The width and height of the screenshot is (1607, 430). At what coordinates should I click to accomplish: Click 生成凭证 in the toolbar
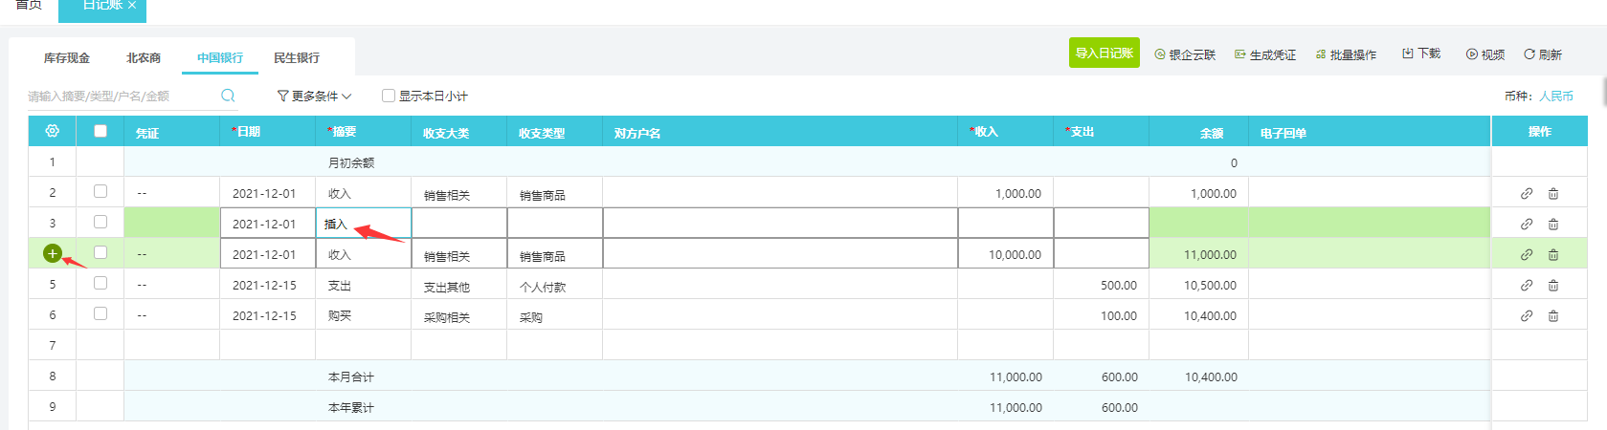[1265, 54]
